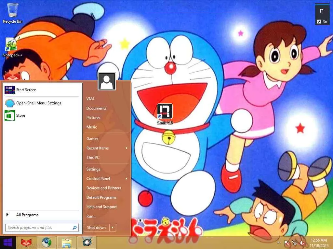Click the network status tray icon
Viewport: 333px width, 249px height.
(294, 243)
